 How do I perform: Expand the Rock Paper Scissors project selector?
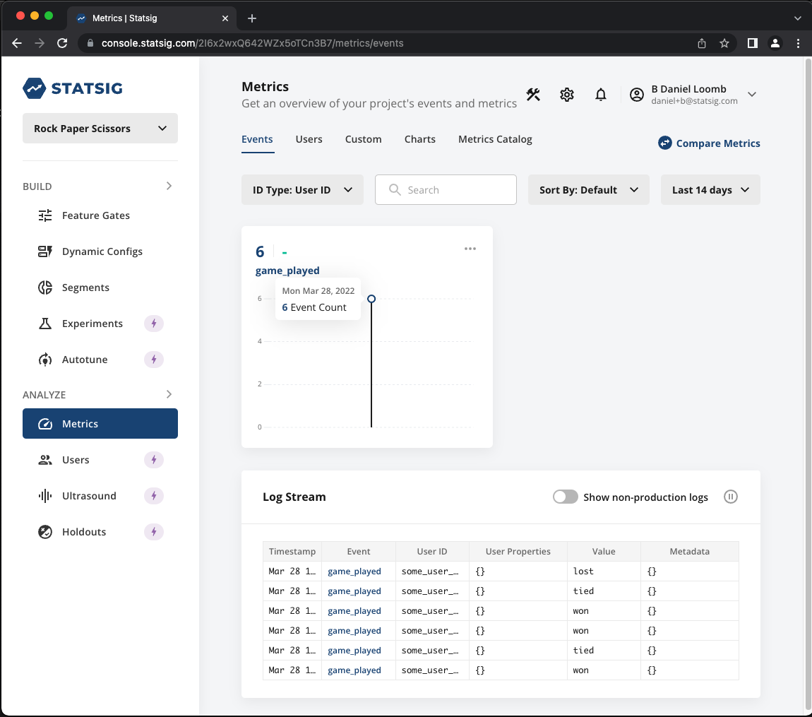pyautogui.click(x=100, y=129)
